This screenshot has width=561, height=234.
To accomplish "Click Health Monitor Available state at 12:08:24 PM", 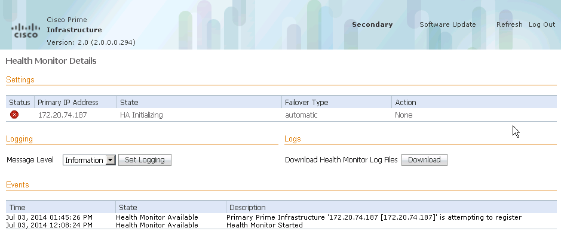I will (157, 225).
